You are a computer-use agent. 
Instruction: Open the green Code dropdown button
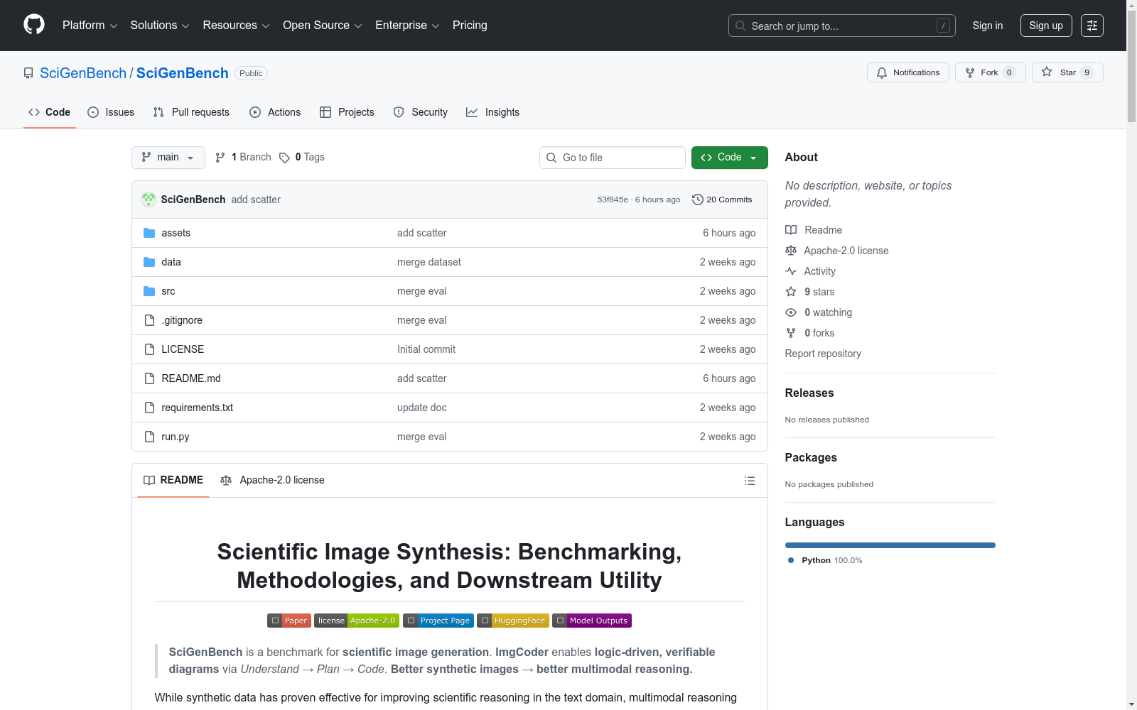729,158
